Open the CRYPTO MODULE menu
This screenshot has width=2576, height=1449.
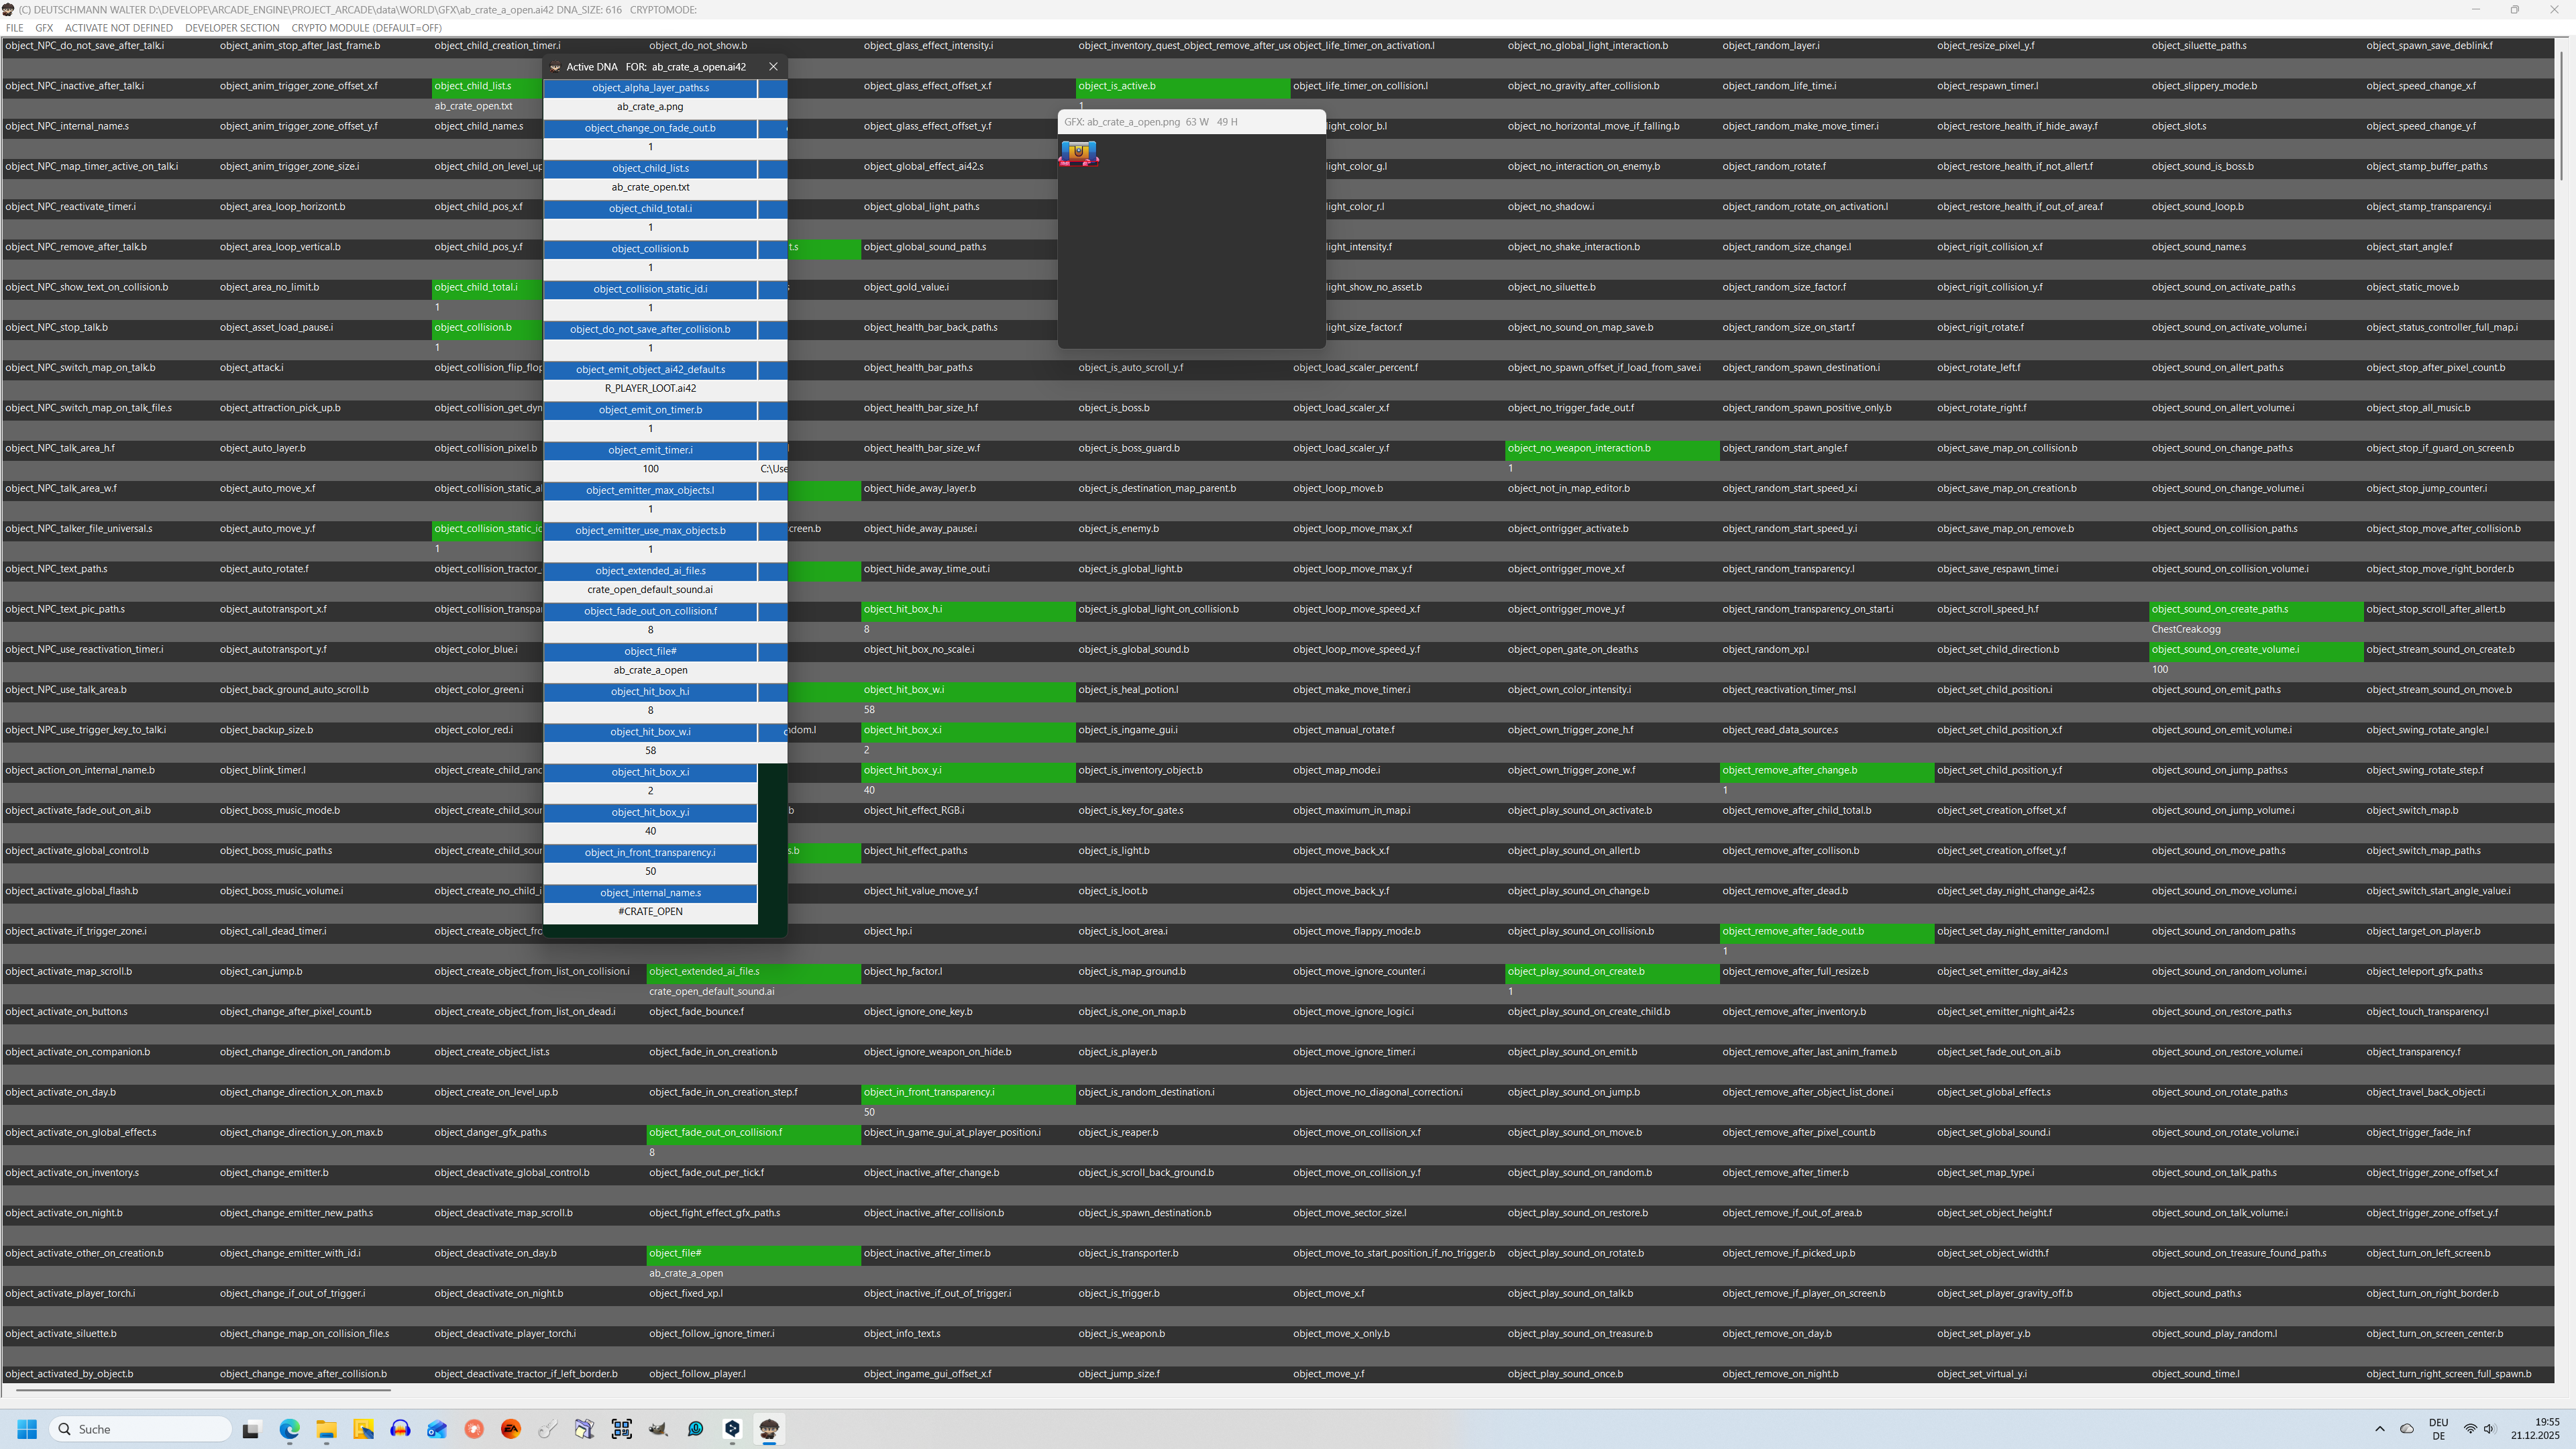pos(366,28)
